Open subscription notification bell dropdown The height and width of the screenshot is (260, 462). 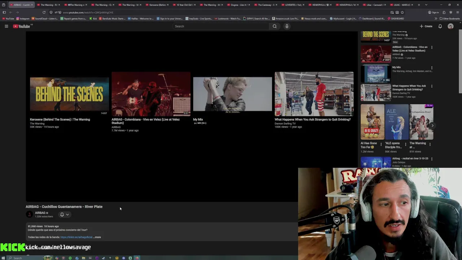pyautogui.click(x=65, y=214)
